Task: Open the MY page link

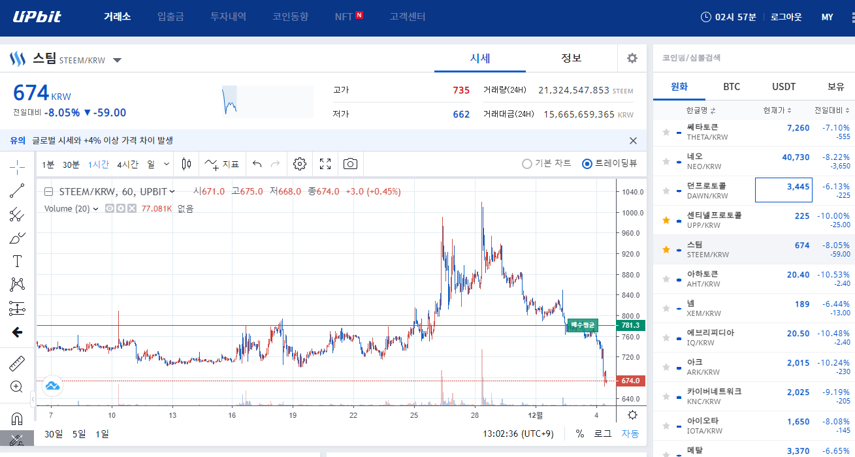Action: pyautogui.click(x=827, y=17)
